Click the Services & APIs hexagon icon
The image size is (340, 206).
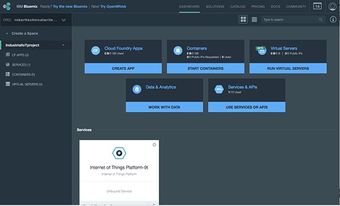pyautogui.click(x=219, y=89)
